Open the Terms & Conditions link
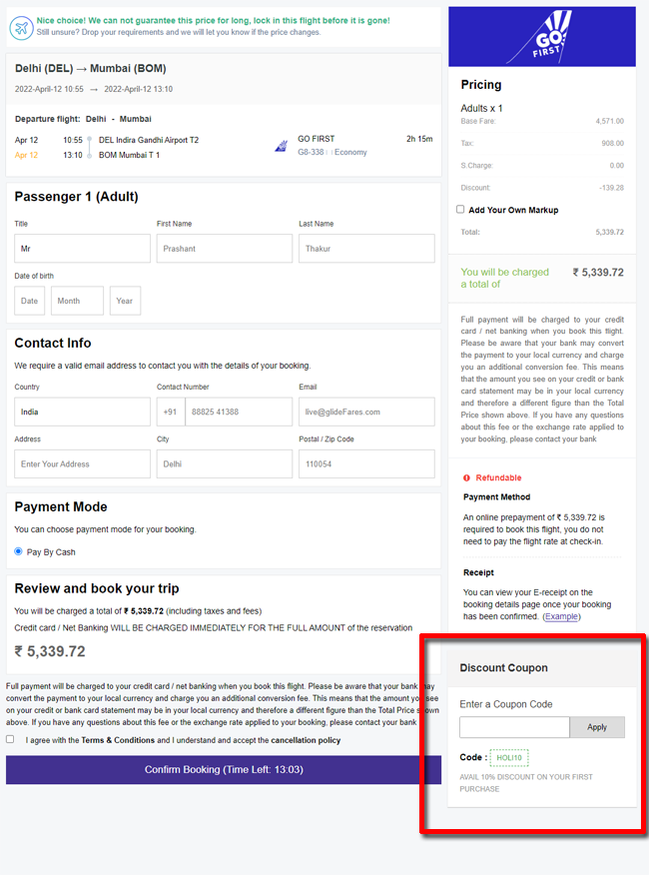Screen dimensions: 649x875 118,740
